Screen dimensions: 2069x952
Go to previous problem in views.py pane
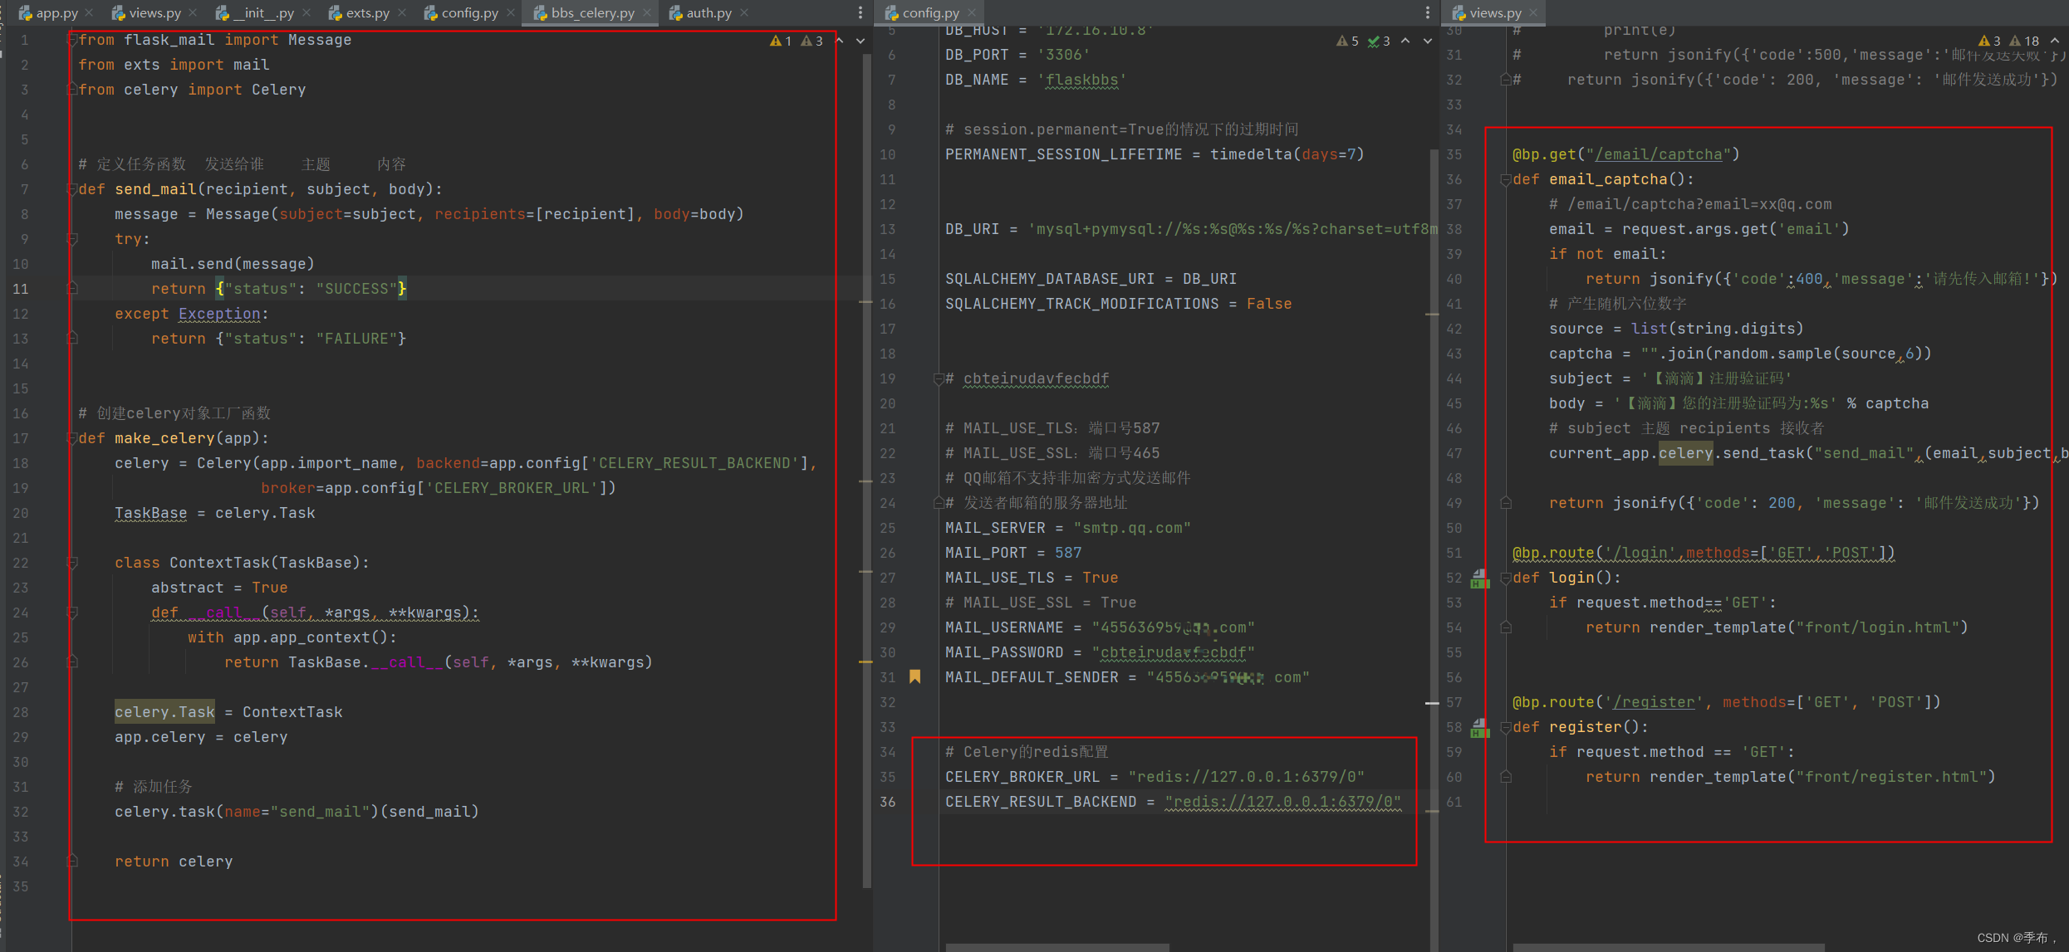point(2055,41)
